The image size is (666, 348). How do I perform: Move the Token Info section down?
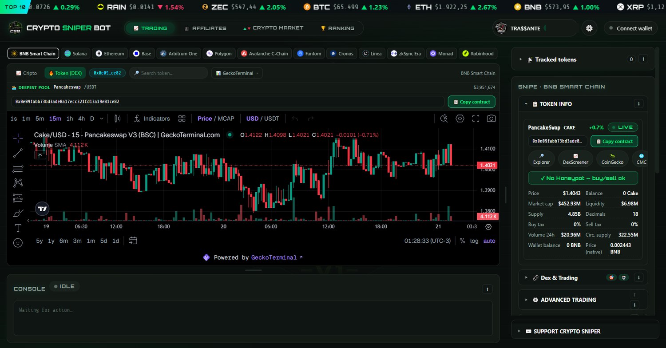tap(639, 104)
